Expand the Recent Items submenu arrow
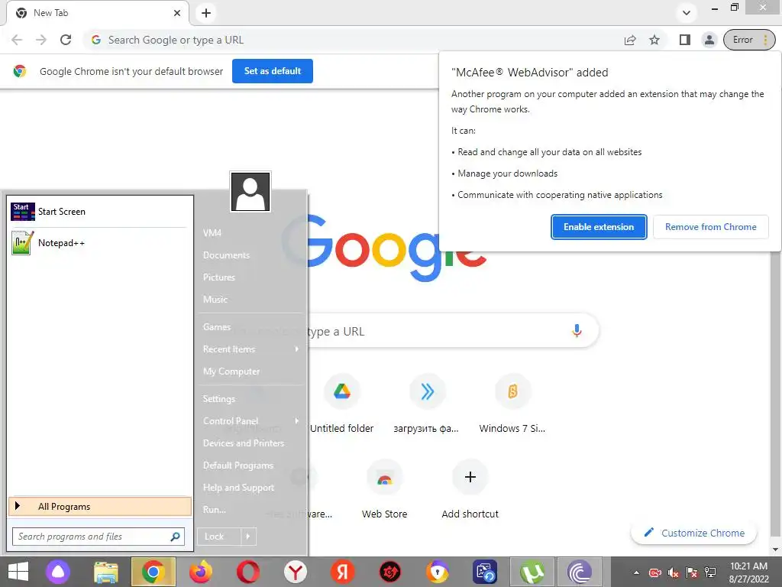The width and height of the screenshot is (782, 587). pyautogui.click(x=297, y=349)
